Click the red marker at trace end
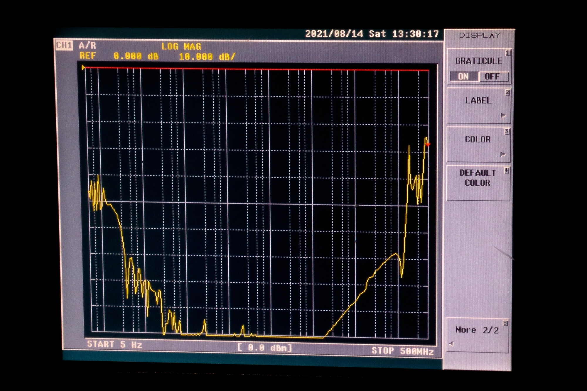Screen dimensions: 587x391 (428, 144)
